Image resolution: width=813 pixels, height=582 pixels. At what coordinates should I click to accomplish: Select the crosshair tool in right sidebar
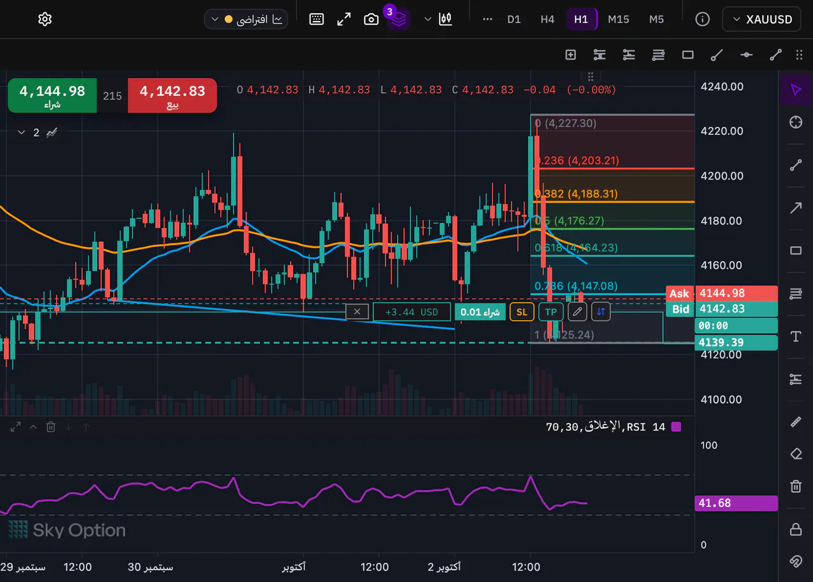point(796,122)
